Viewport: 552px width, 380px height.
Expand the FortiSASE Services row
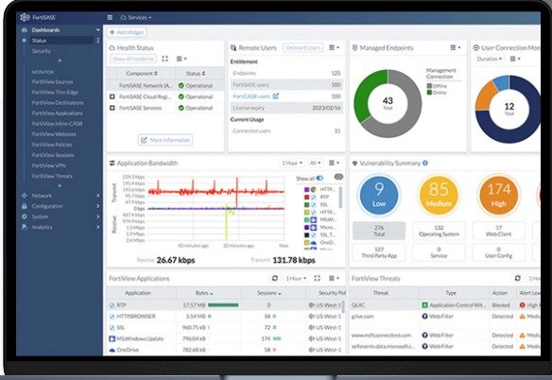click(x=112, y=108)
